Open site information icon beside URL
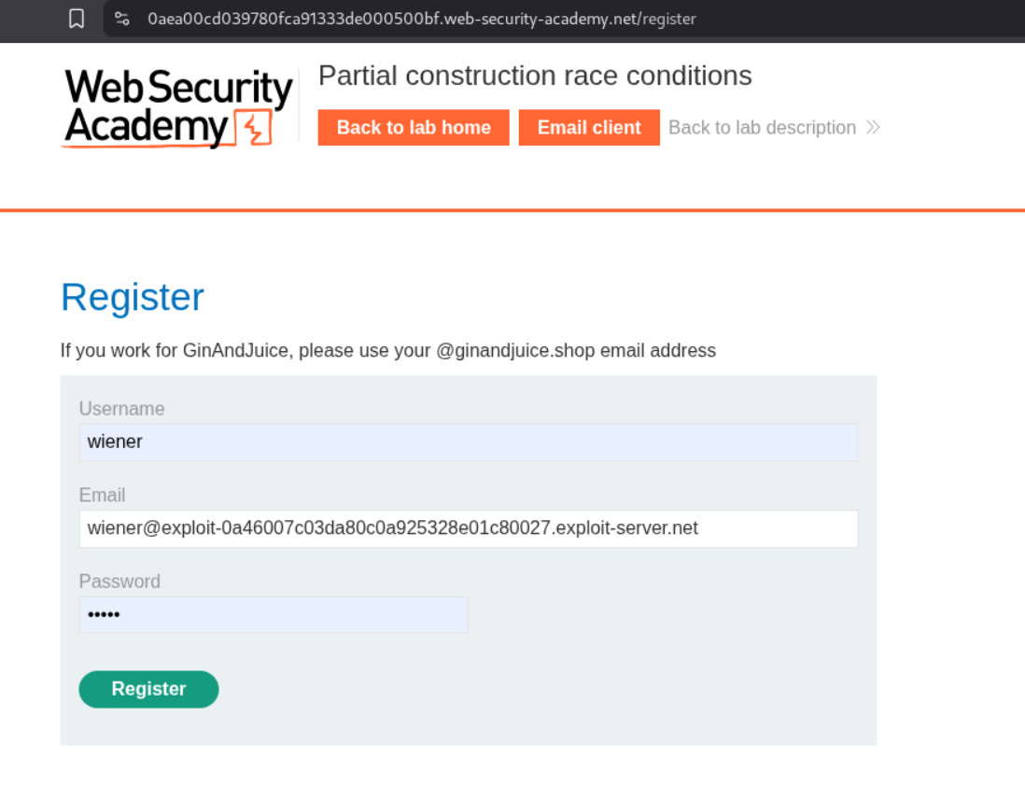This screenshot has width=1025, height=787. tap(121, 19)
